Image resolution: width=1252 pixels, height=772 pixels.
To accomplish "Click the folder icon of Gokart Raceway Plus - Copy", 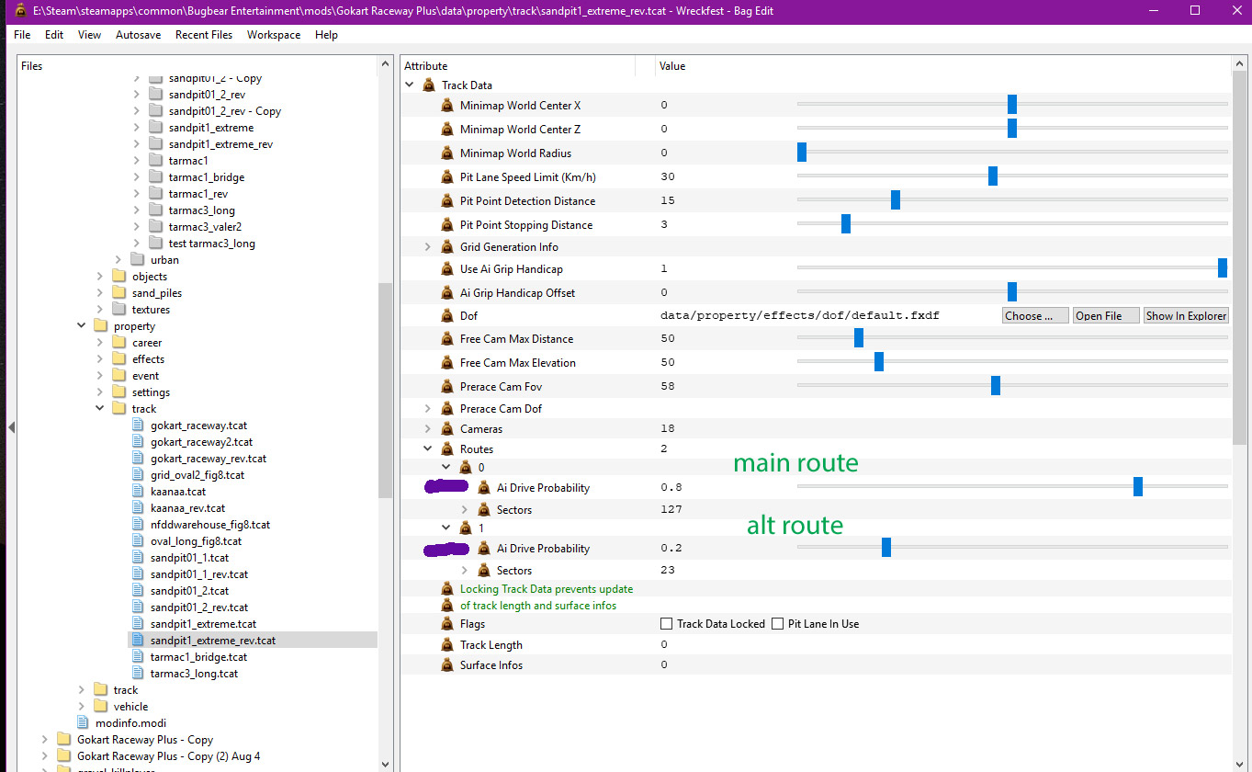I will (x=63, y=740).
